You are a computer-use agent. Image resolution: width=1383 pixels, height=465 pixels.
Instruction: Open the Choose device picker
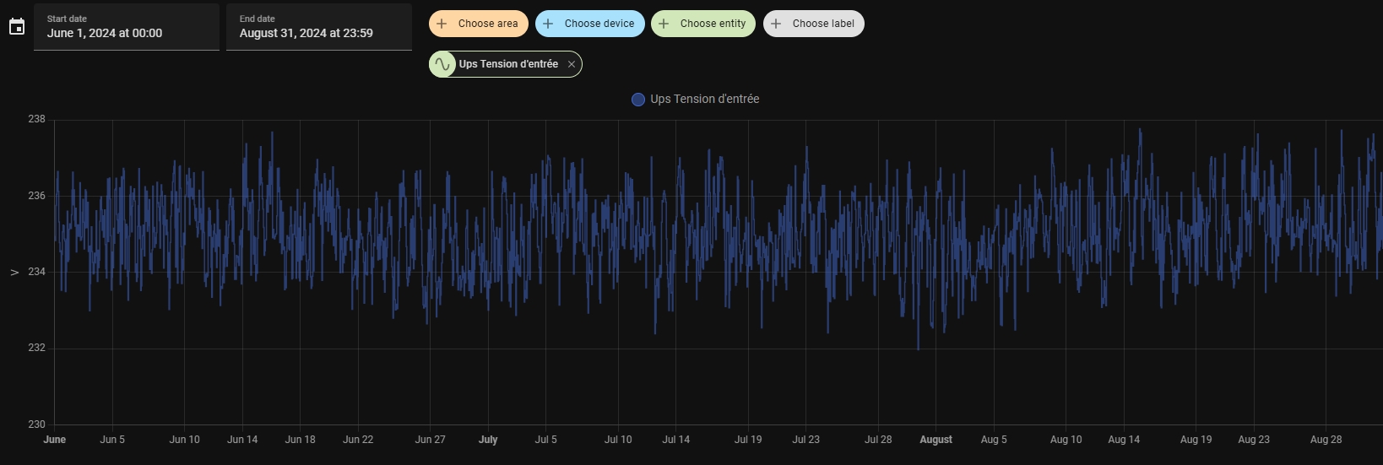point(590,24)
